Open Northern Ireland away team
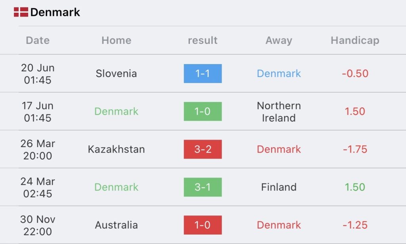The width and height of the screenshot is (406, 244). 279,112
